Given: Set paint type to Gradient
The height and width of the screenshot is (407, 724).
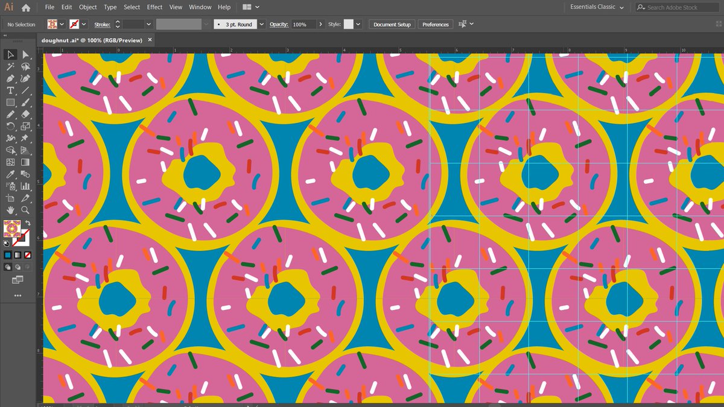Looking at the screenshot, I should [x=17, y=255].
